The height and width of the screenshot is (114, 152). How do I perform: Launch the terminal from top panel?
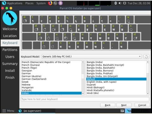click(x=55, y=3)
